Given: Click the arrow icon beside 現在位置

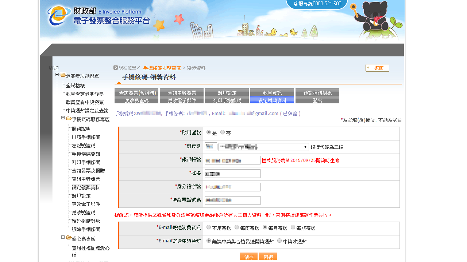Looking at the screenshot, I should [116, 68].
